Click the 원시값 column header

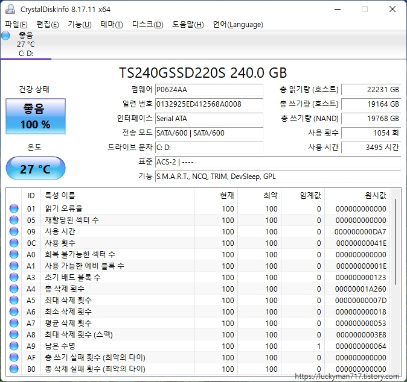click(357, 196)
